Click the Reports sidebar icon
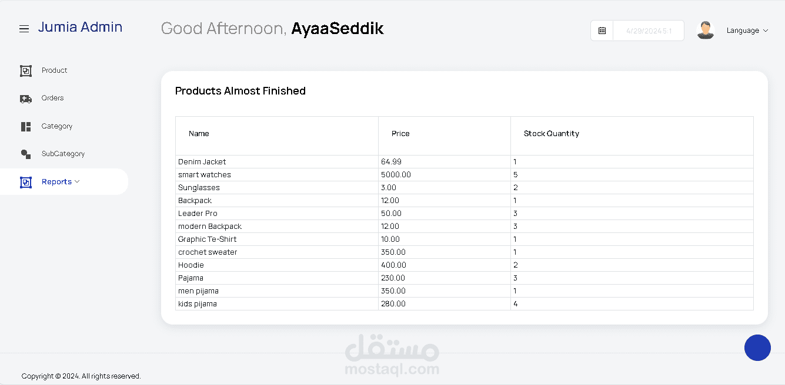 [x=26, y=183]
